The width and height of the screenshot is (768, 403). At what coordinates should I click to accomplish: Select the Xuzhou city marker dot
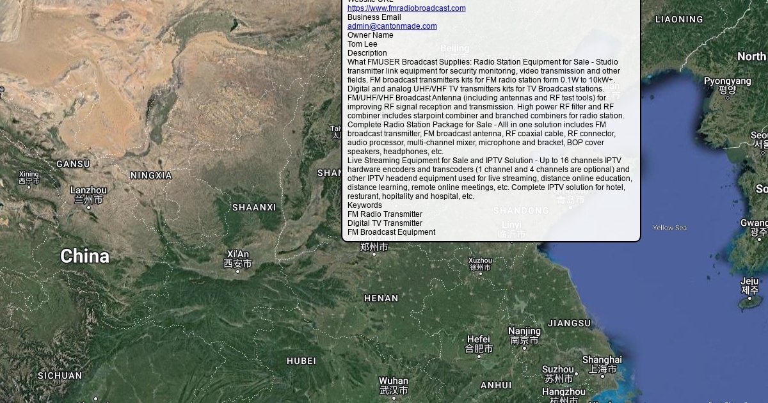[x=480, y=274]
